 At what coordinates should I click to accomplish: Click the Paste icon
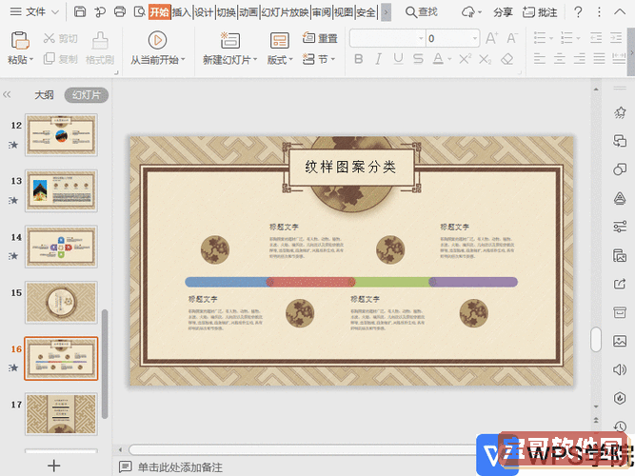(x=19, y=41)
